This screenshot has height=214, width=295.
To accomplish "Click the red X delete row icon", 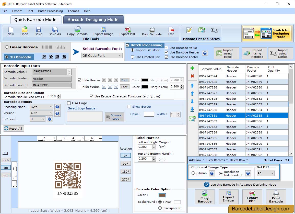I will (x=192, y=76).
